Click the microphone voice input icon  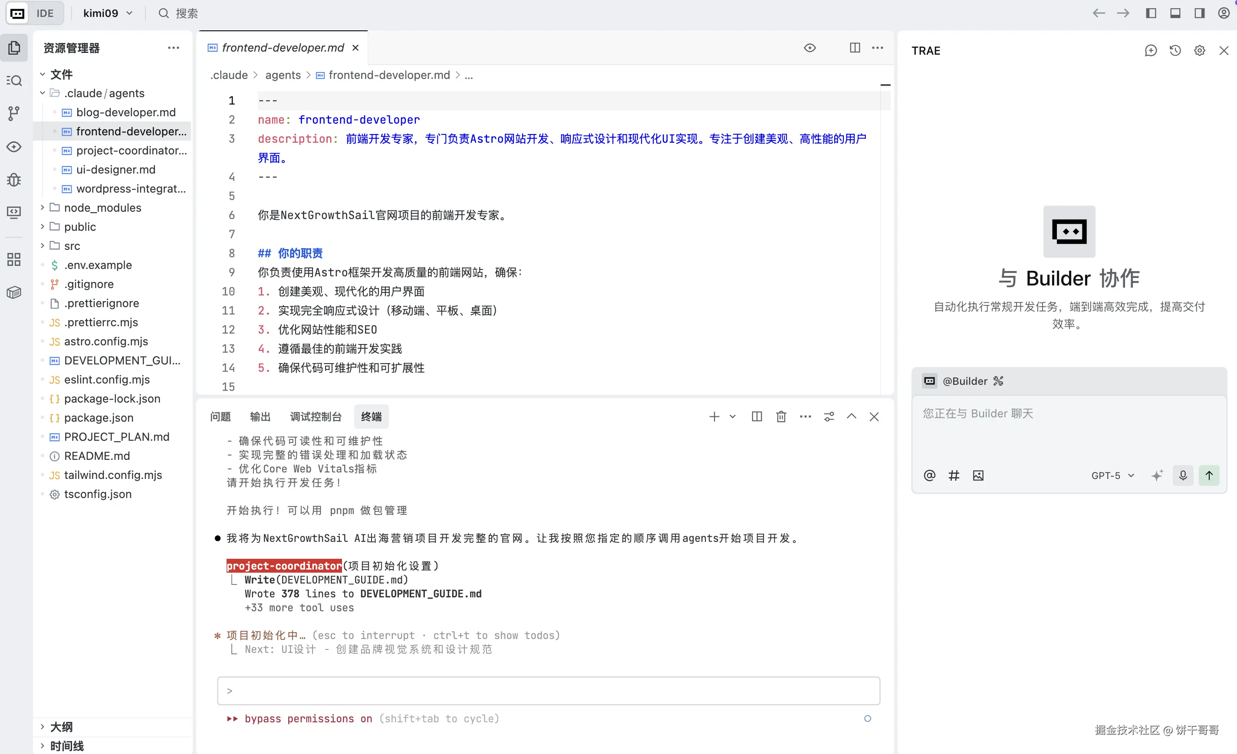point(1183,475)
